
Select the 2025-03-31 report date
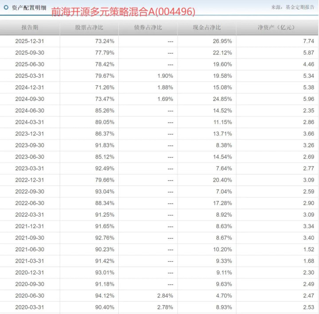point(30,76)
